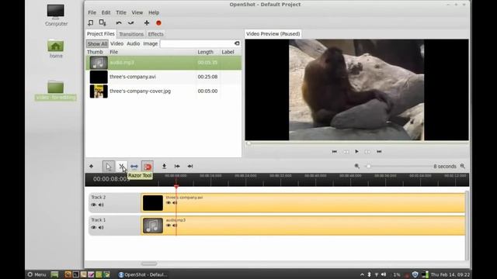Skip to the end of the preview
Viewport: 497px width, 279px height.
coord(379,152)
